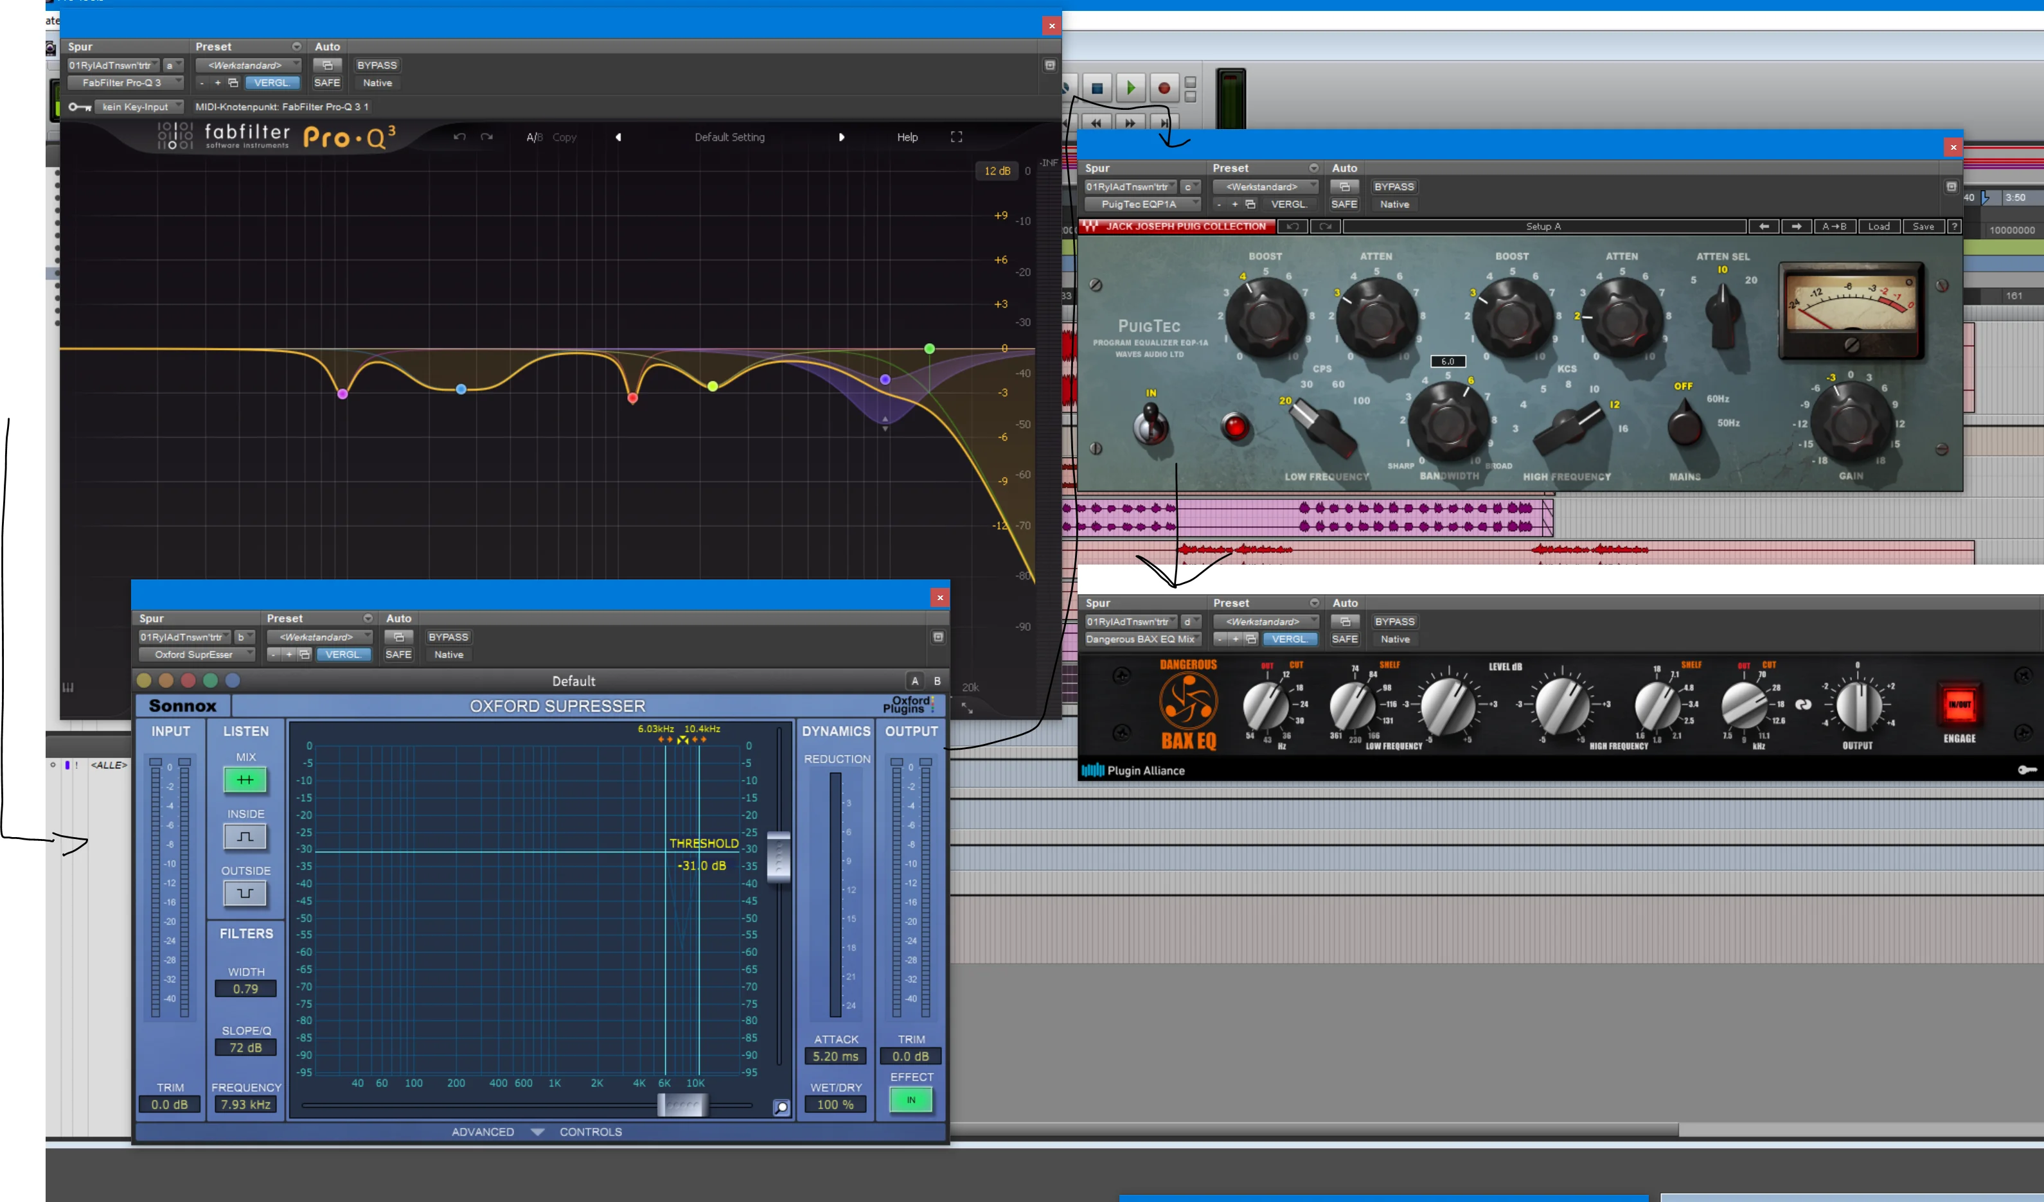The height and width of the screenshot is (1202, 2044).
Task: Open the Oxford SuprEsser plugin selector dropdown
Action: pos(197,655)
